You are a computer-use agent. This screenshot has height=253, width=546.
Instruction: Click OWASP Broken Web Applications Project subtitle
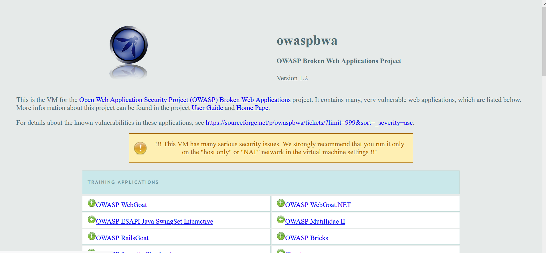pyautogui.click(x=339, y=61)
